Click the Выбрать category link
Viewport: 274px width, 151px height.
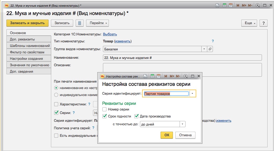point(110,34)
